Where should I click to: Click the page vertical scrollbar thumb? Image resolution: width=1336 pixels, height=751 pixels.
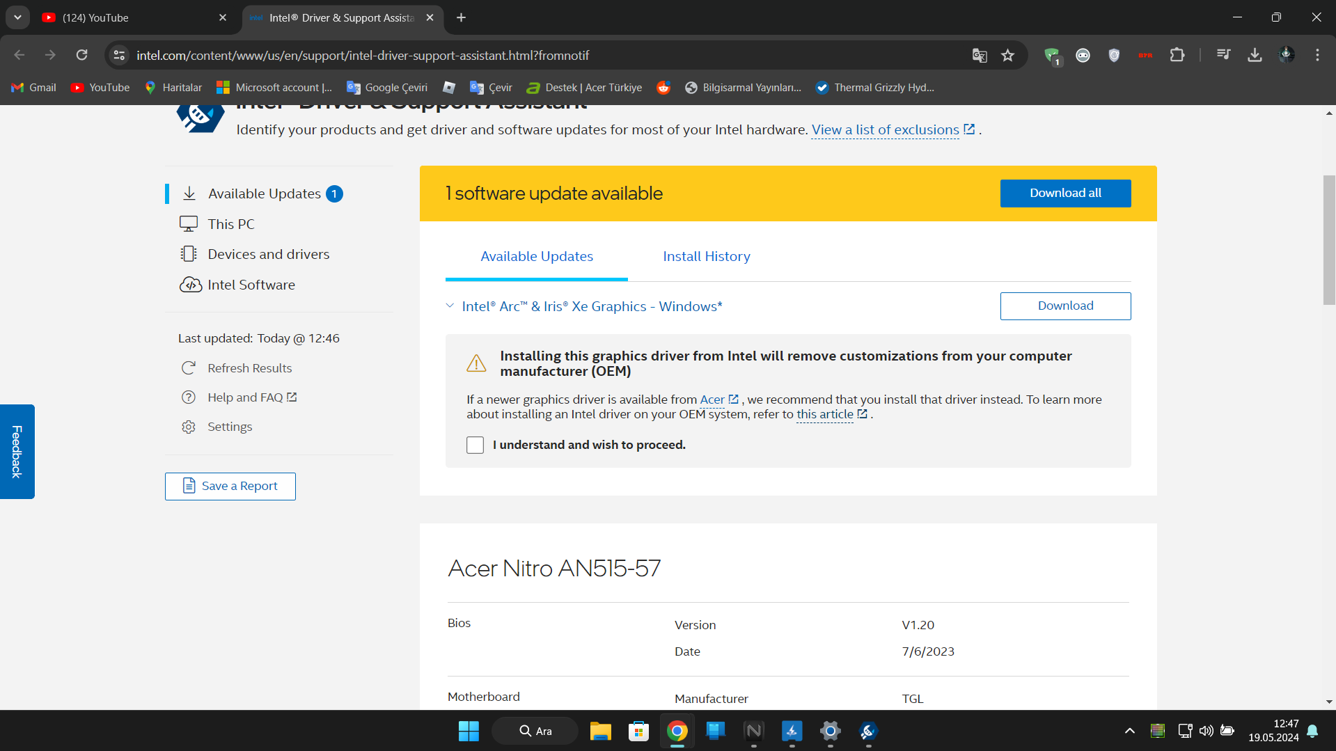(1329, 240)
